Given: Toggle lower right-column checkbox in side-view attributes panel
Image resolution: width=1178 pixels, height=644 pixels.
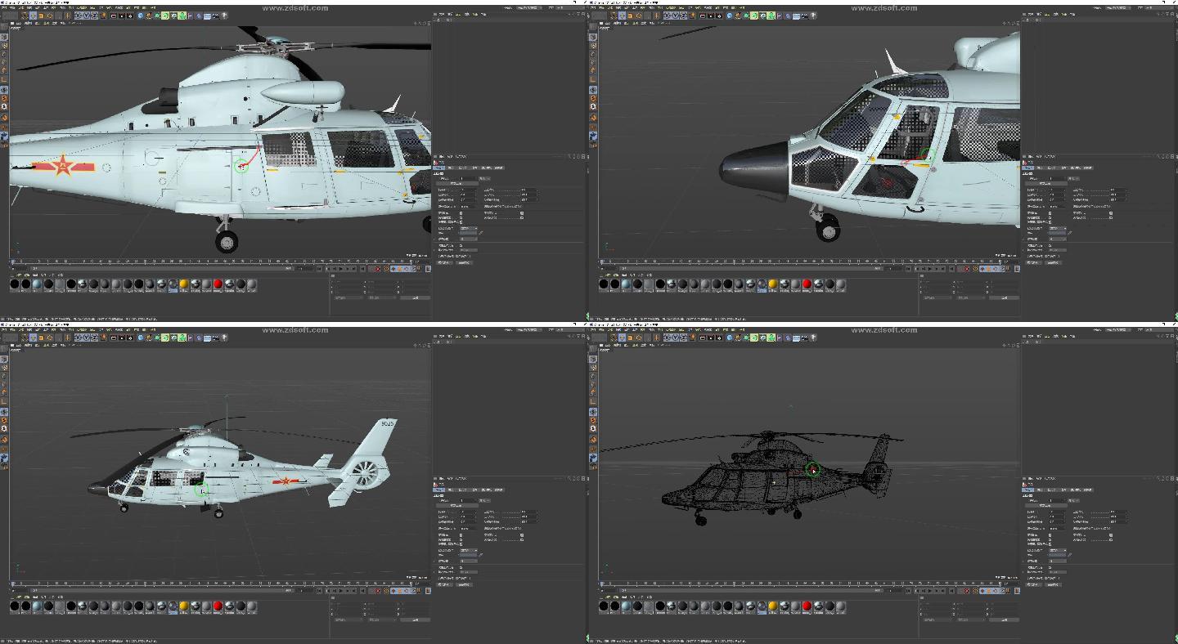Looking at the screenshot, I should pos(522,217).
